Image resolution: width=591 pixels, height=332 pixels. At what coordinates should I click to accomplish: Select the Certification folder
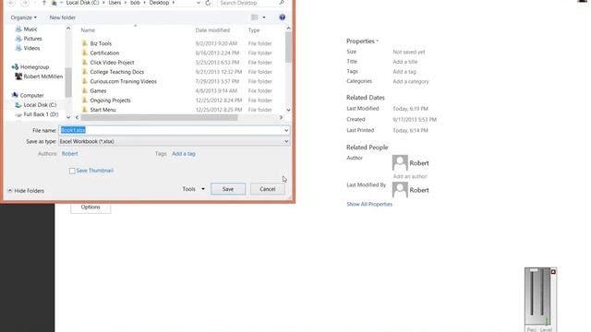[x=104, y=53]
